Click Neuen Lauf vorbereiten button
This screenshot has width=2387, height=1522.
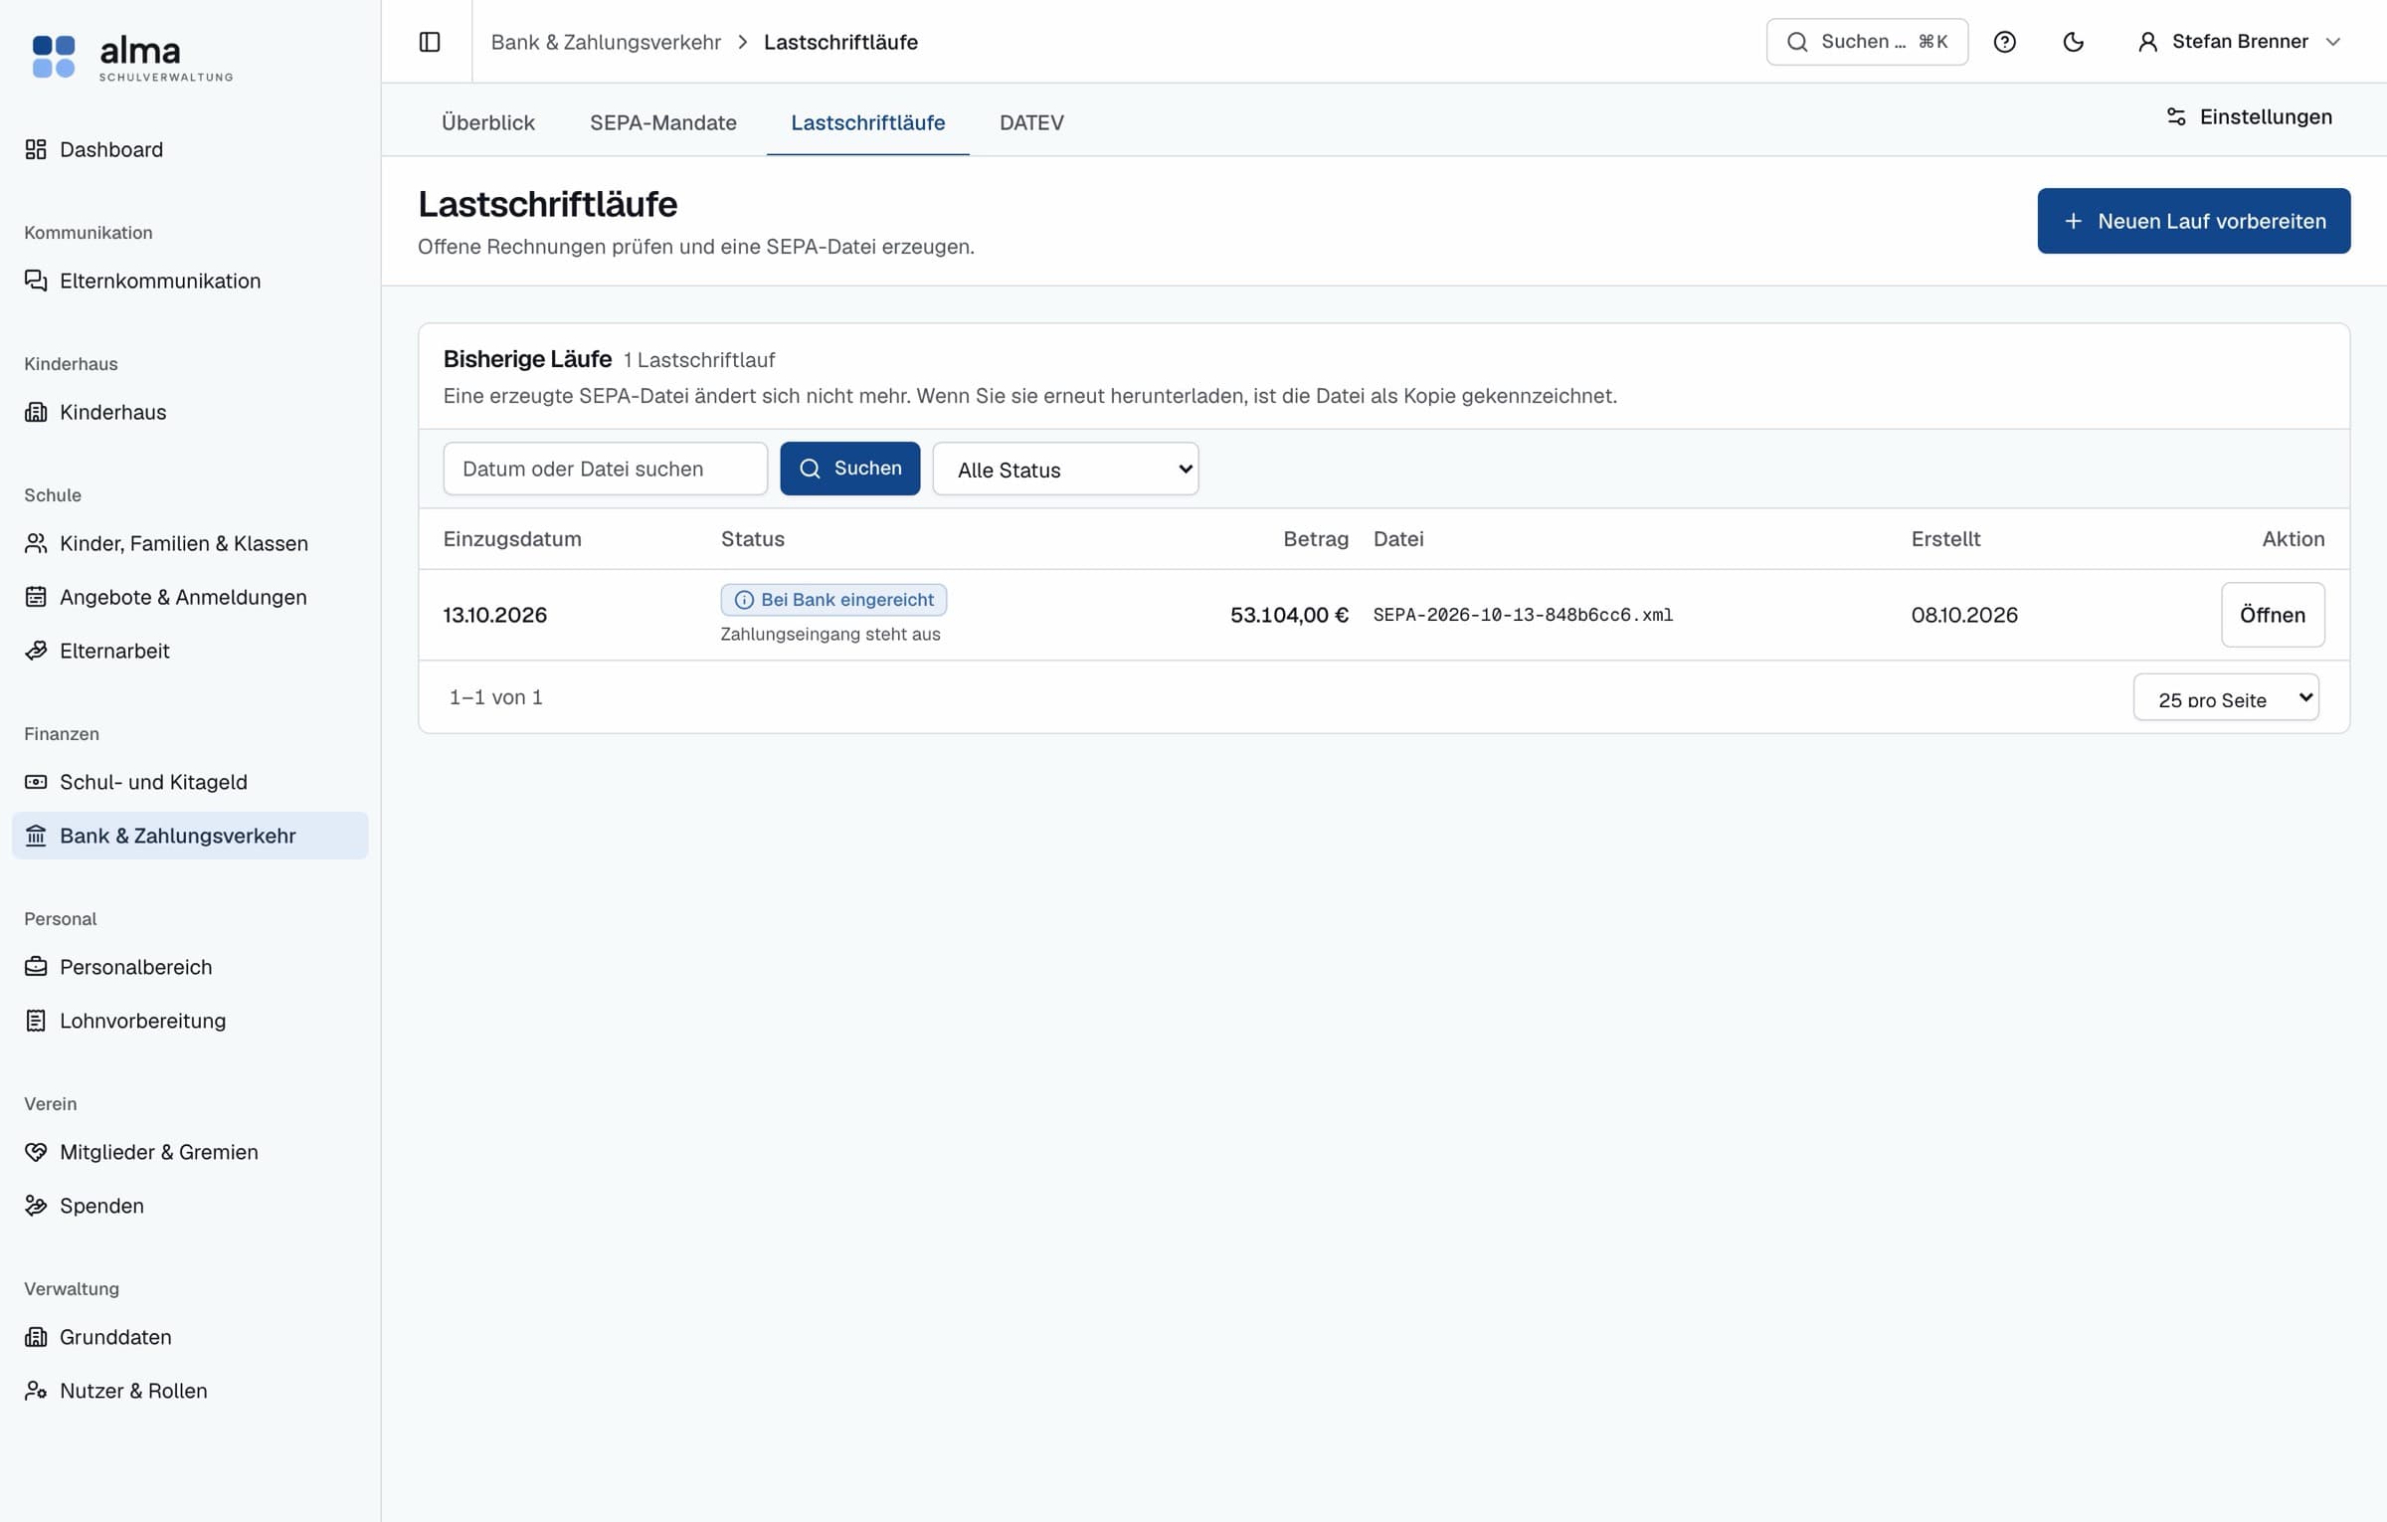[x=2193, y=221]
